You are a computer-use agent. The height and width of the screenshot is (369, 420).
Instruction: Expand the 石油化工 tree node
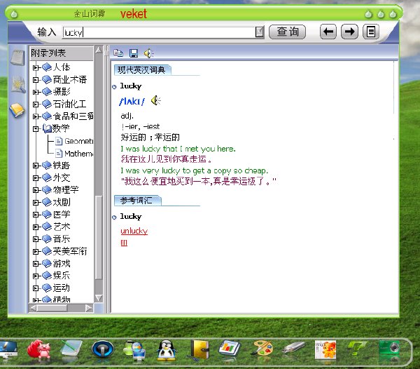tap(36, 104)
